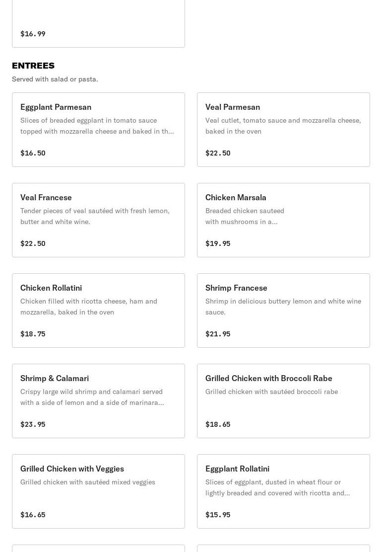Screen dimensions: 382x552
Task: Open the Eggplant Parmesan menu item
Action: pyautogui.click(x=98, y=129)
